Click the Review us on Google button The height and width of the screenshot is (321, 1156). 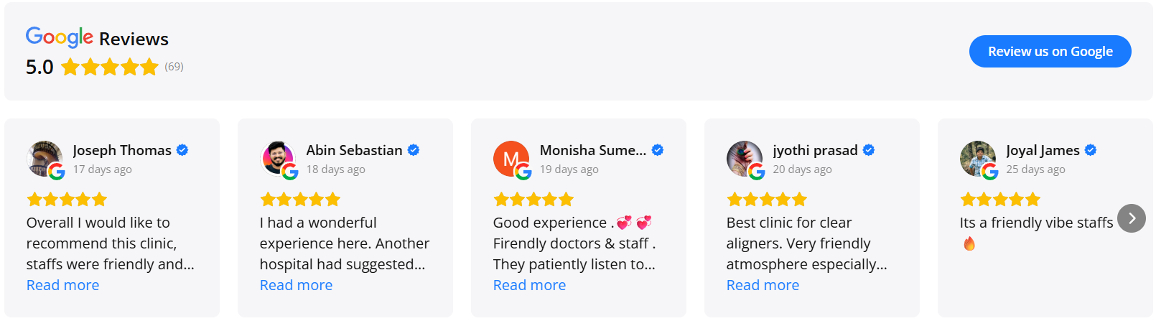point(1050,52)
